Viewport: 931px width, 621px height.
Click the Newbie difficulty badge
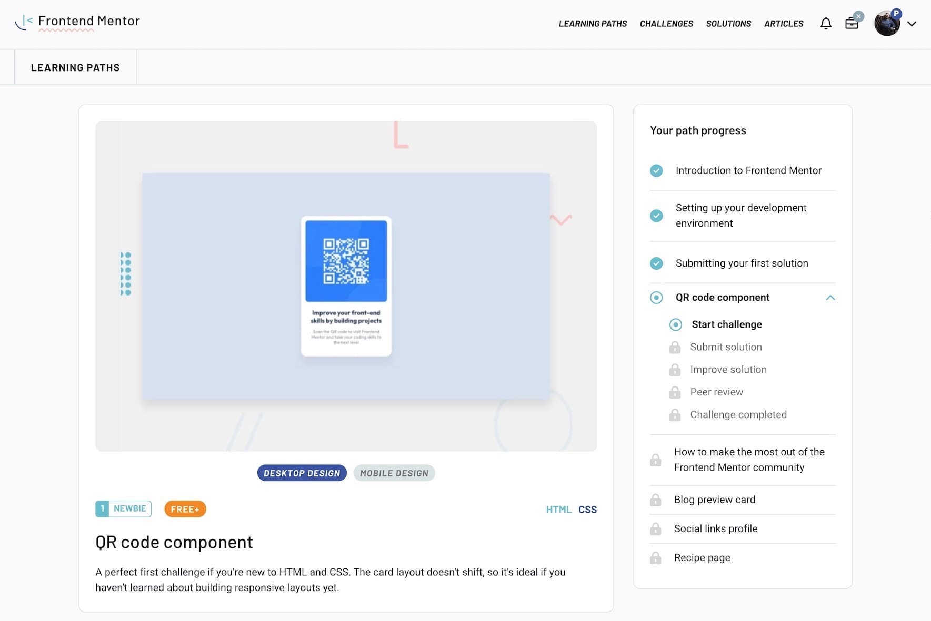coord(123,508)
